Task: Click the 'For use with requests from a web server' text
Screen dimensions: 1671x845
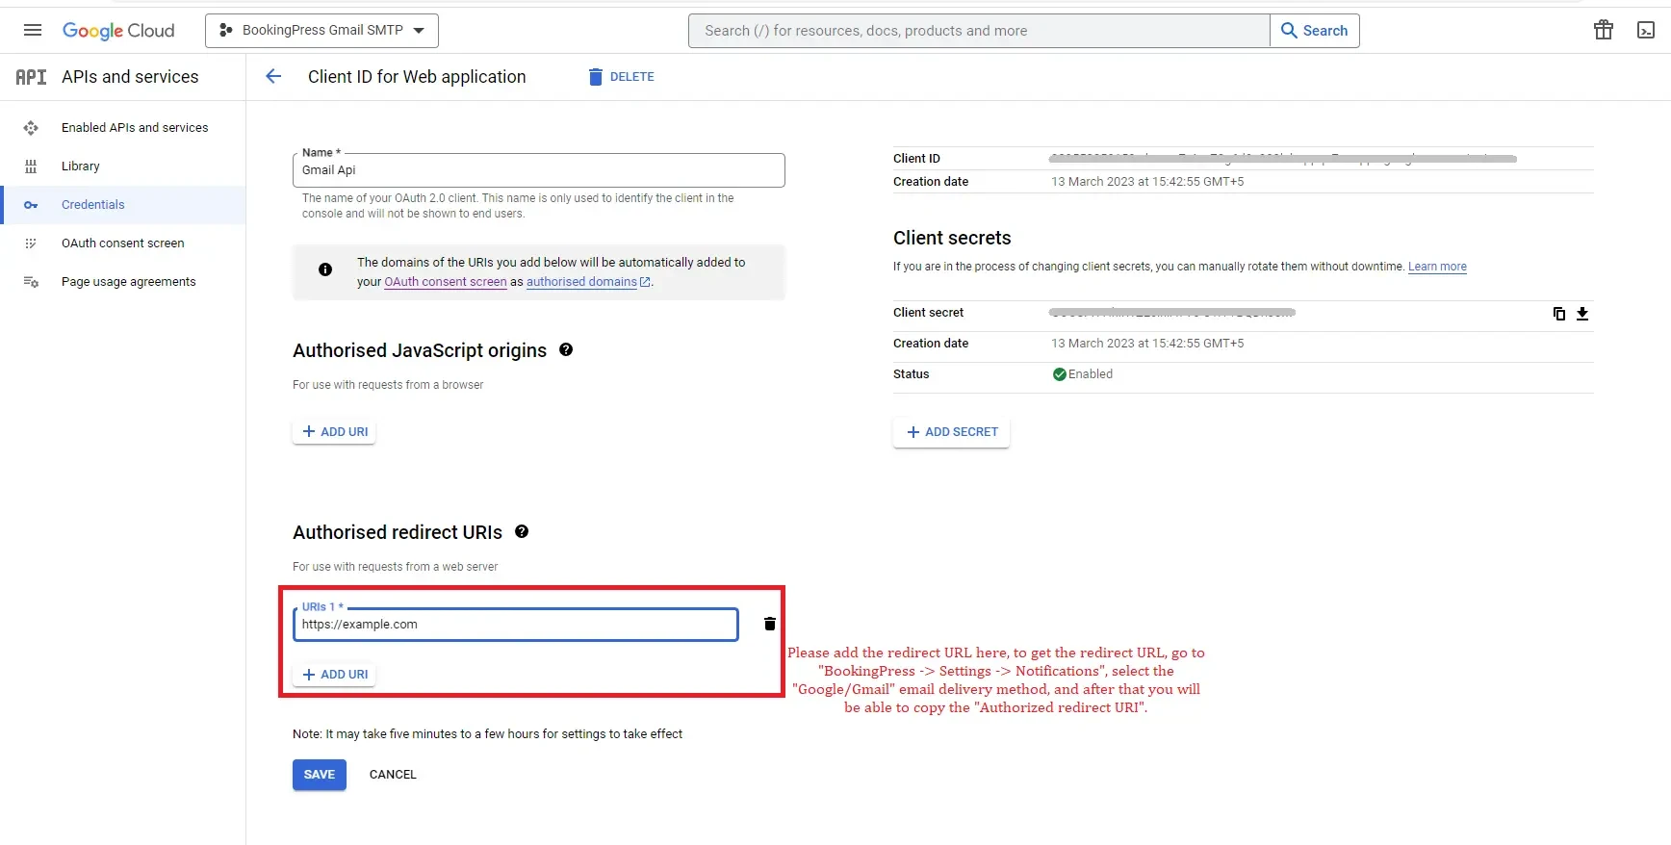Action: 396,567
